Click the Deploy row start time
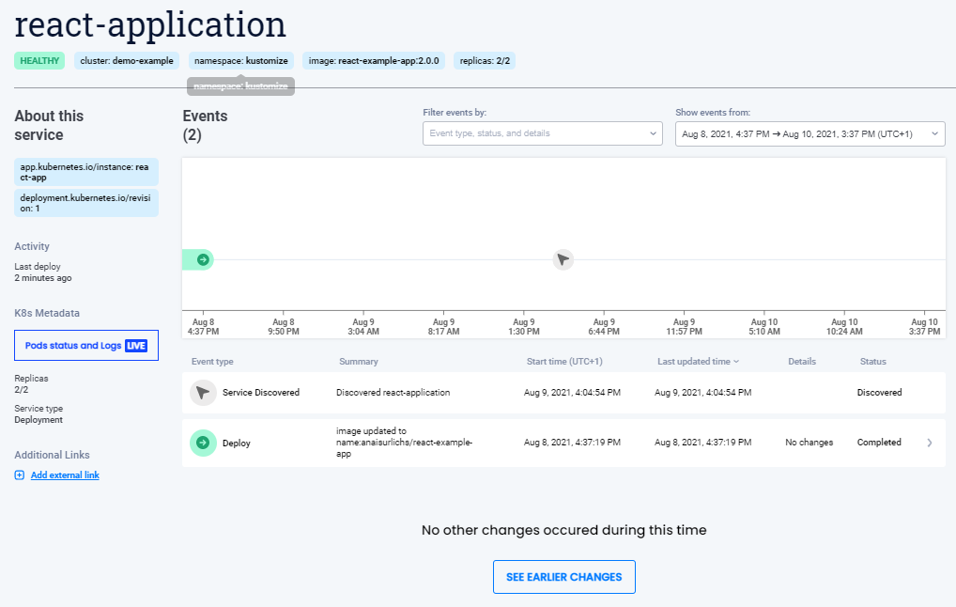 572,443
